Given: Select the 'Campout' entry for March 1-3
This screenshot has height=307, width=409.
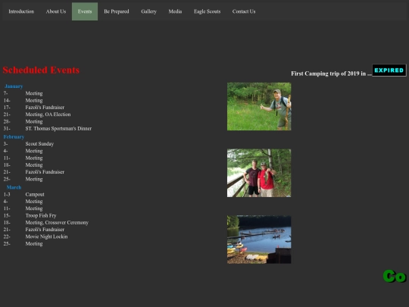Looking at the screenshot, I should pyautogui.click(x=35, y=195).
